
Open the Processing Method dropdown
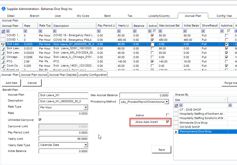[x=167, y=102]
